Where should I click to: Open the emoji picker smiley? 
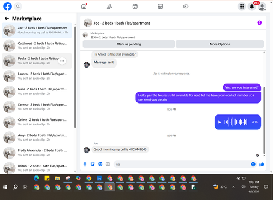pyautogui.click(x=253, y=164)
